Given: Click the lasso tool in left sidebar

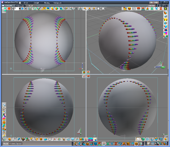Looking at the screenshot, I should pyautogui.click(x=4, y=109).
